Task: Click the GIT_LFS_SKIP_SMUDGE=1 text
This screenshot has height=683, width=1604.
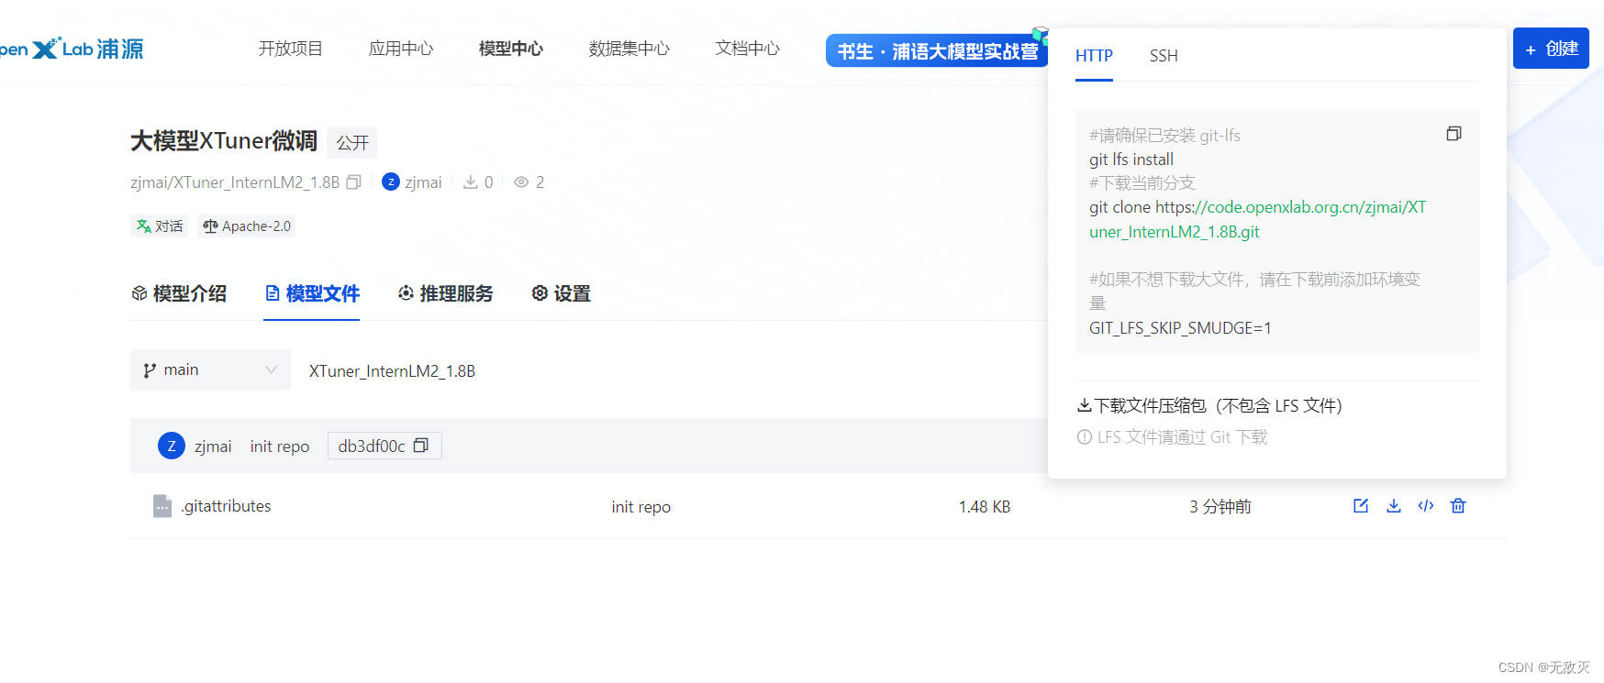Action: (x=1180, y=328)
